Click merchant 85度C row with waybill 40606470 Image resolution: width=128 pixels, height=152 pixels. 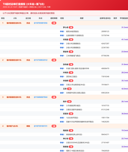(x=78, y=68)
